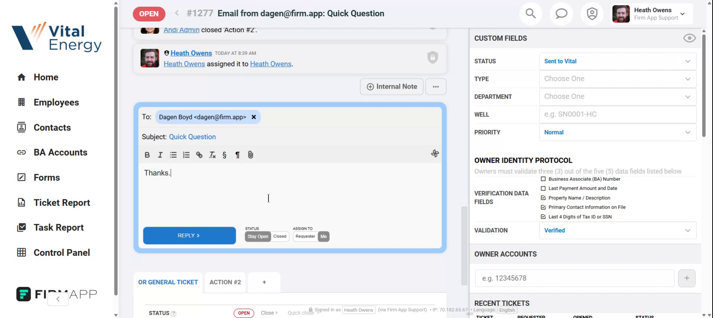Click the plus button for owner accounts
713x318 pixels.
coord(687,278)
